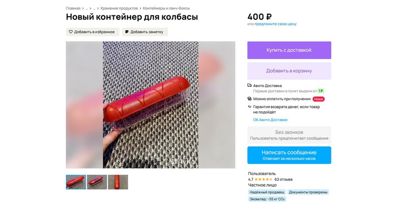407x203 pixels.
Task: Open Об Авито Доставке link
Action: 270,120
